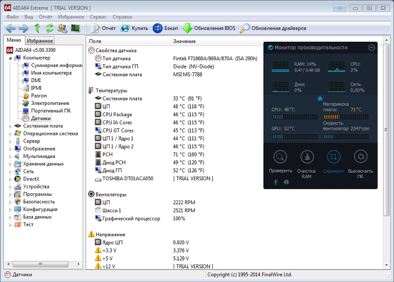Open the Сервис menu
Viewport: 394px width, 282px height.
click(98, 17)
